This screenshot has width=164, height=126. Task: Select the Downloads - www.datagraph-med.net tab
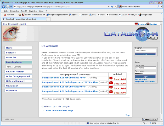tap(24, 19)
